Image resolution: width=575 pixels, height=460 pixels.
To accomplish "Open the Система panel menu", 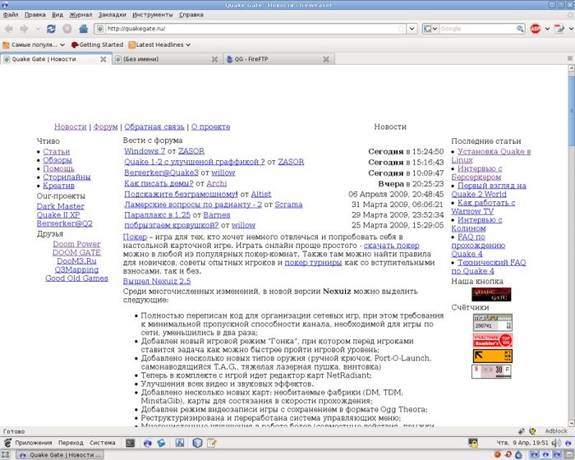I will [x=103, y=443].
